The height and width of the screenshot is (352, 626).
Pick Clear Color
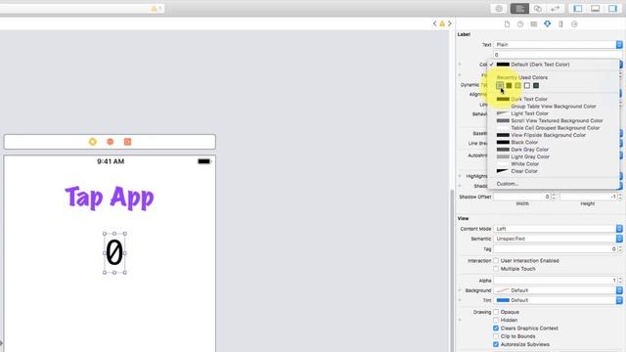(554, 171)
